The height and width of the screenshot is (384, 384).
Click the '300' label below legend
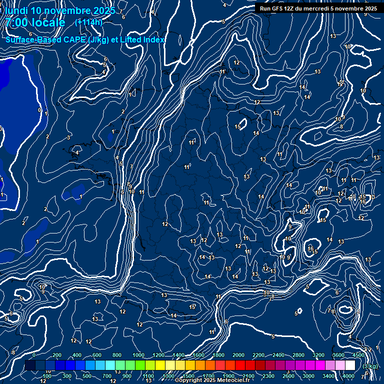pos(67,376)
